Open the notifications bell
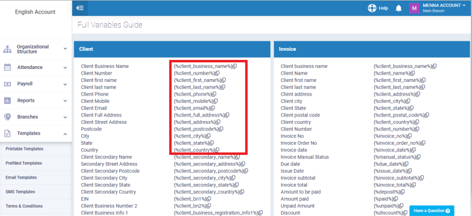 click(399, 8)
